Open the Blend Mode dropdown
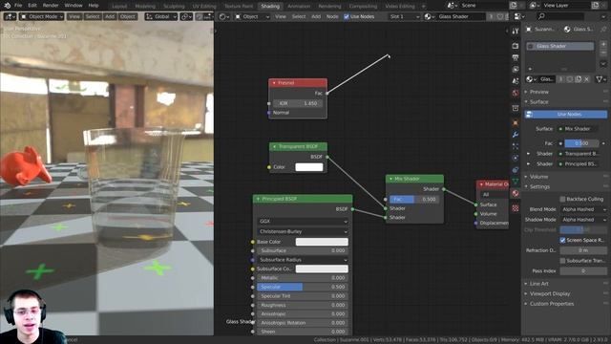The height and width of the screenshot is (344, 611). [583, 209]
